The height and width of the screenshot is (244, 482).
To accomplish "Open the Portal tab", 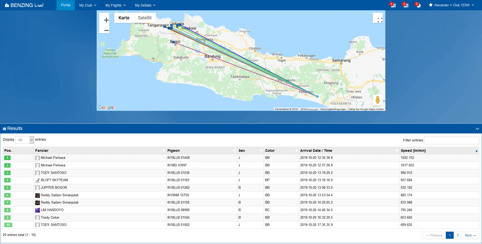I will pyautogui.click(x=66, y=5).
